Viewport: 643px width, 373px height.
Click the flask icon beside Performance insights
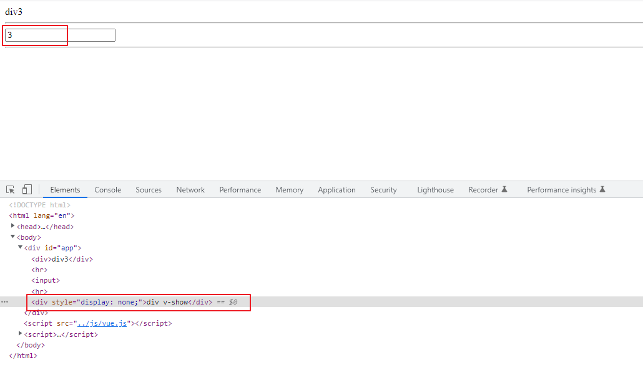pos(602,190)
